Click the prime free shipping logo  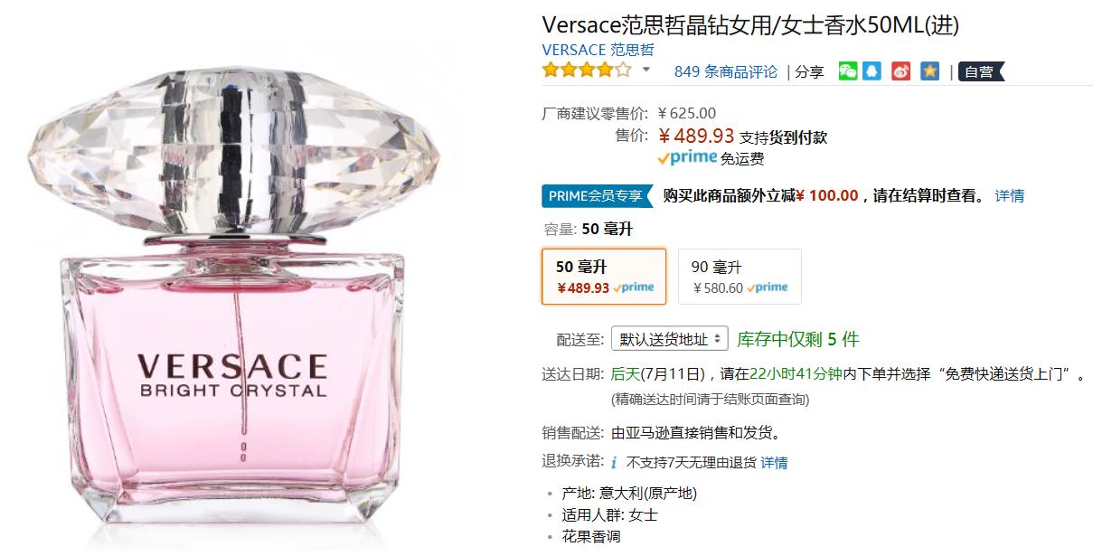[x=686, y=158]
